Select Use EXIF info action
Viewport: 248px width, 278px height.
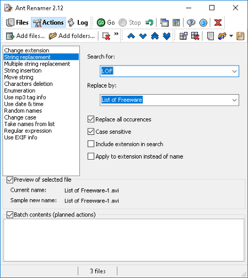point(41,137)
